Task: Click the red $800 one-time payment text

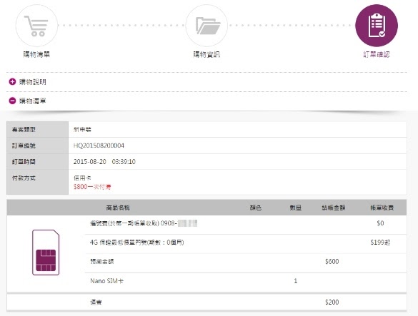Action: click(x=92, y=187)
